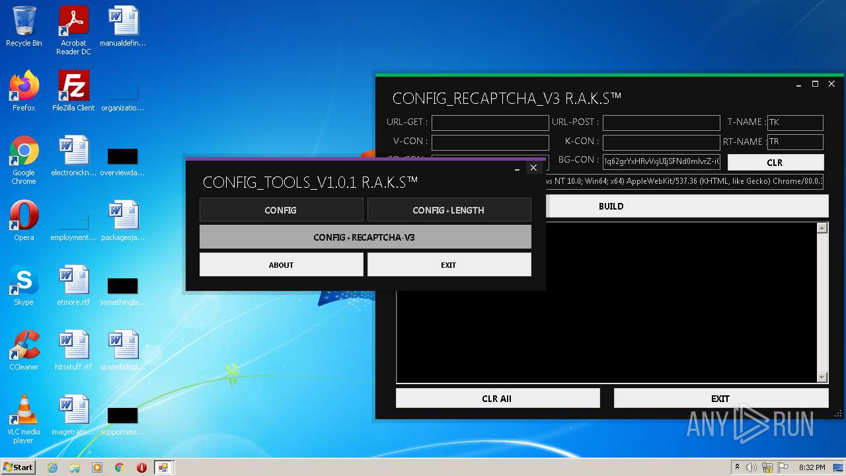The image size is (846, 476).
Task: Launch CCleaner desktop shortcut
Action: (x=24, y=350)
